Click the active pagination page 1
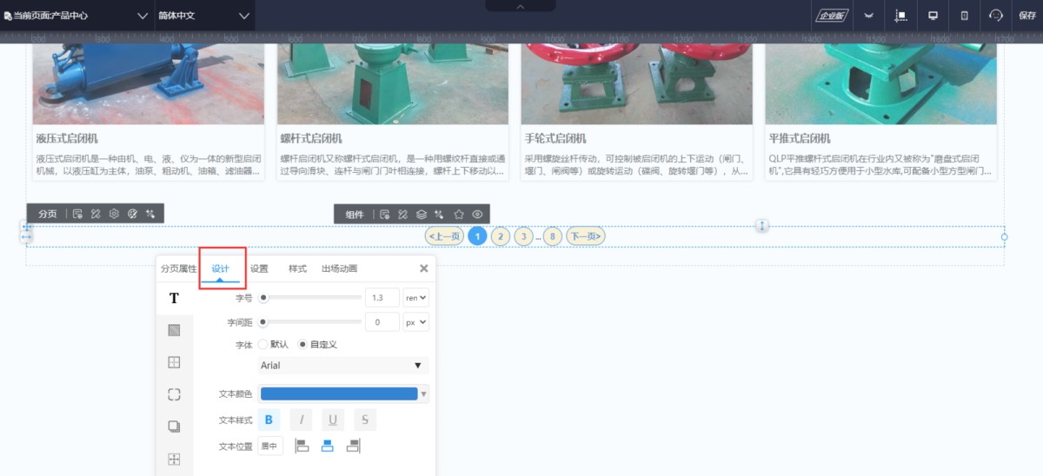 (x=477, y=235)
